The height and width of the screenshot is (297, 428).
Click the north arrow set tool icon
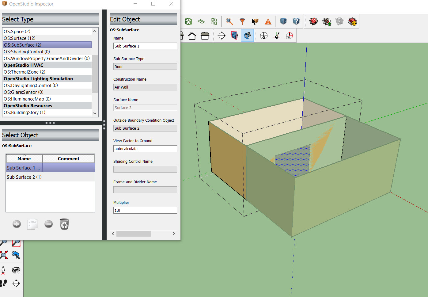click(x=277, y=36)
